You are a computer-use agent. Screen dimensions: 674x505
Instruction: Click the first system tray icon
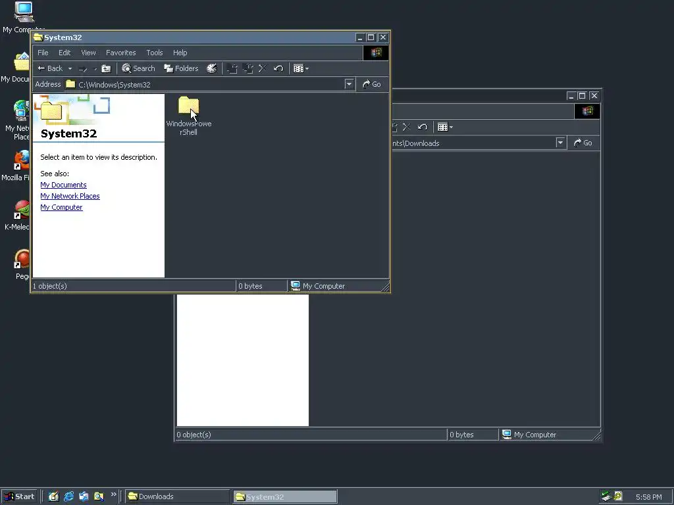click(x=606, y=496)
